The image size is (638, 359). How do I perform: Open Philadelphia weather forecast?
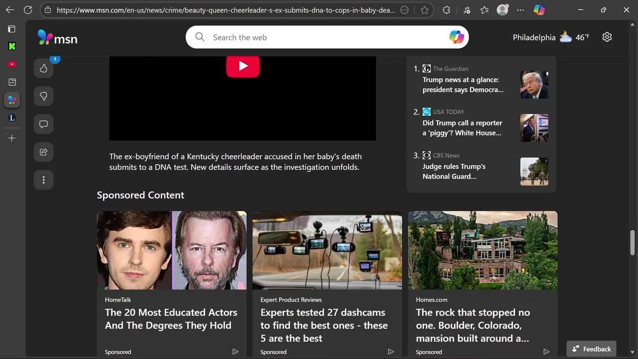[x=551, y=37]
